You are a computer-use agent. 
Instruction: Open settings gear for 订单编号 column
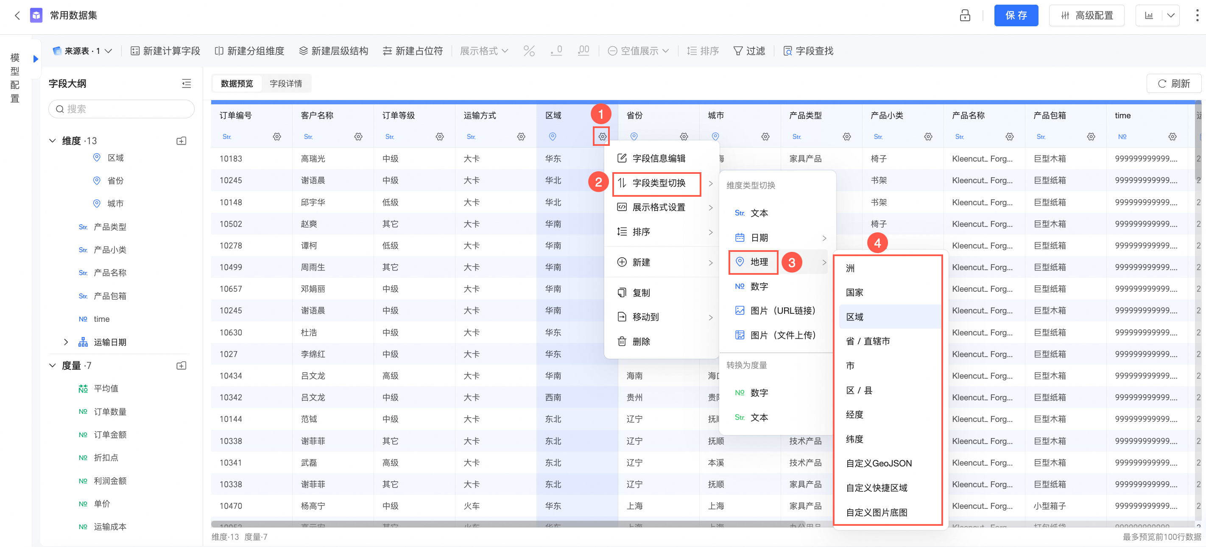(x=276, y=137)
